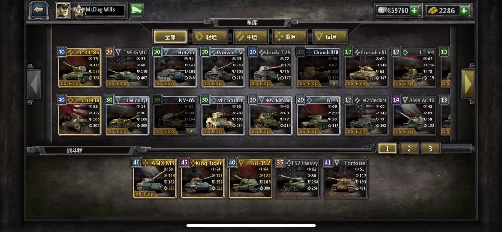
Task: Select the T-34-85 tank card
Action: click(80, 67)
